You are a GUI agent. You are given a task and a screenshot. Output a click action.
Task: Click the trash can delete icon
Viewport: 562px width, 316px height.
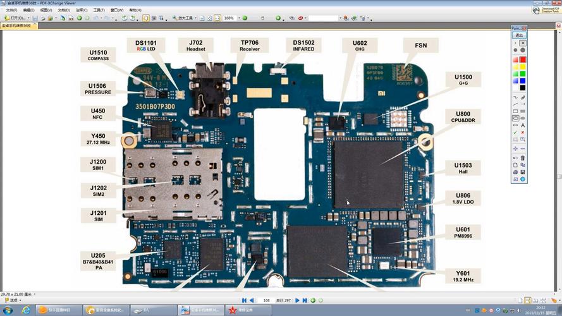pyautogui.click(x=523, y=158)
